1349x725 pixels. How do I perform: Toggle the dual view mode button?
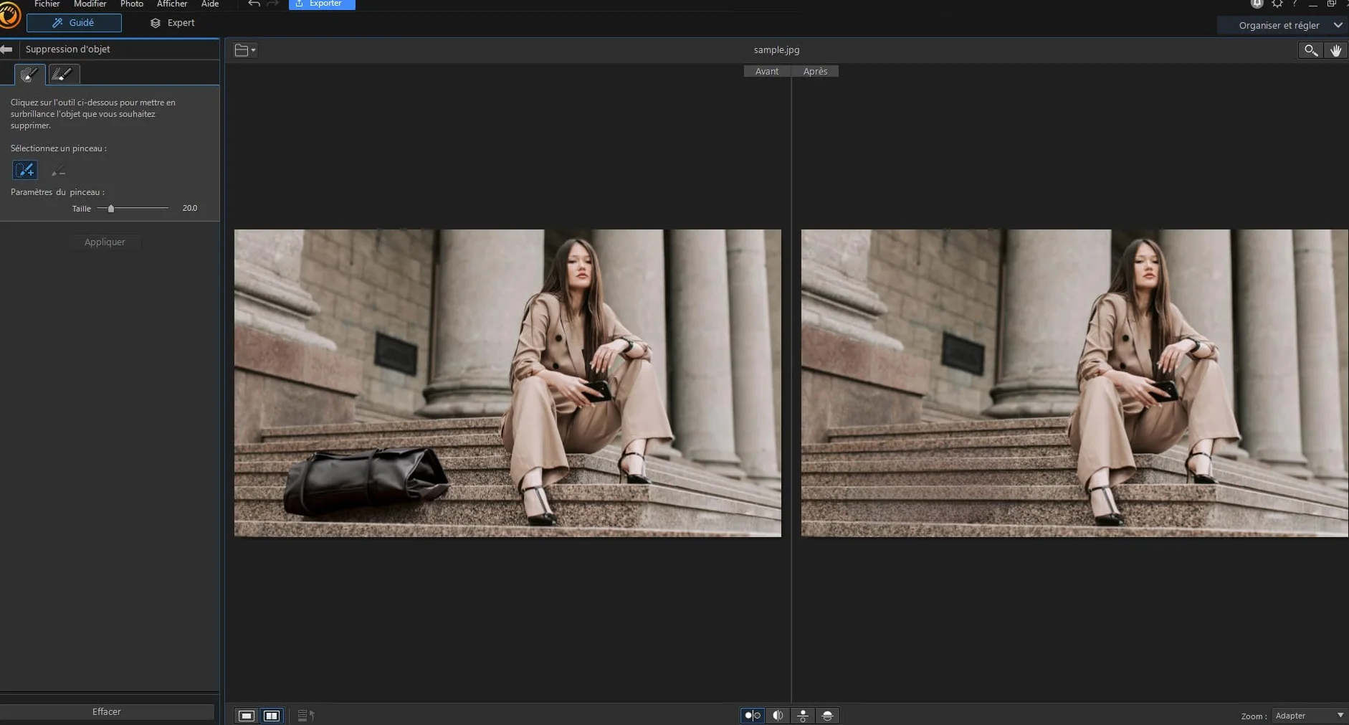pyautogui.click(x=272, y=716)
